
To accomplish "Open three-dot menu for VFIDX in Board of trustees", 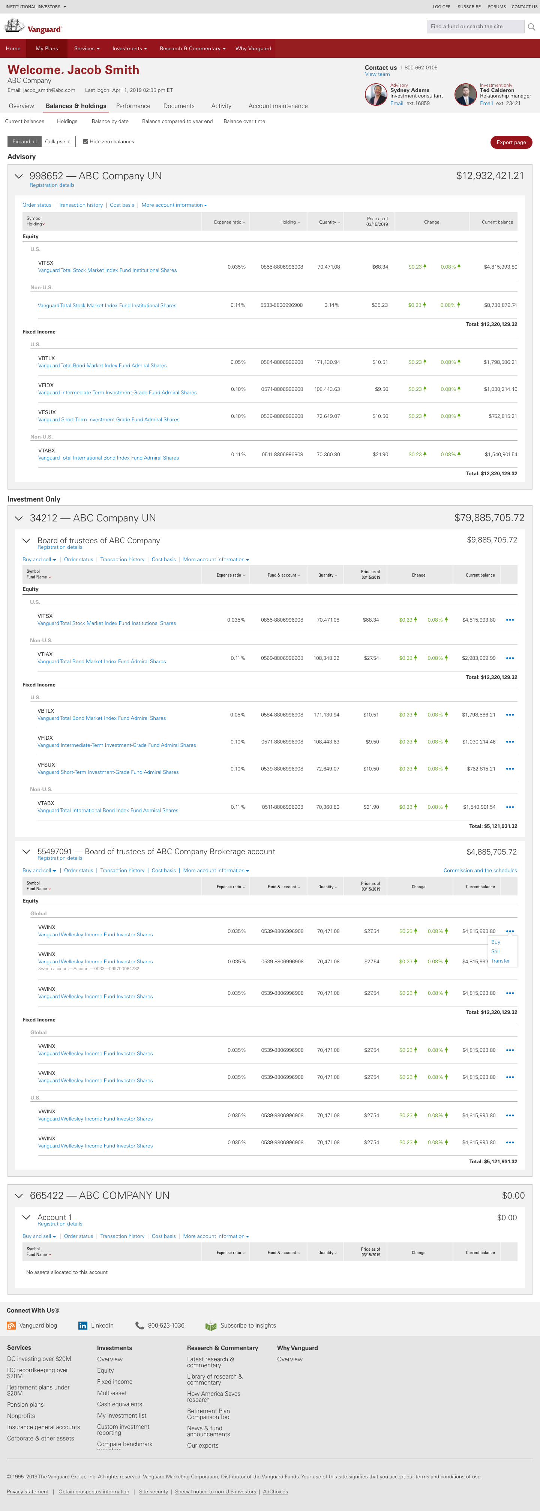I will click(x=510, y=742).
